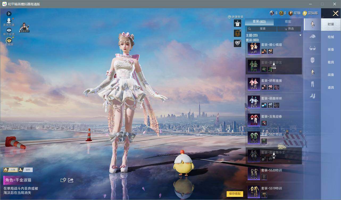
Task: Select the upper body clothing category icon
Action: [x=313, y=72]
